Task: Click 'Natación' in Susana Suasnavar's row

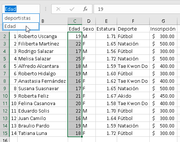Action: (x=133, y=88)
